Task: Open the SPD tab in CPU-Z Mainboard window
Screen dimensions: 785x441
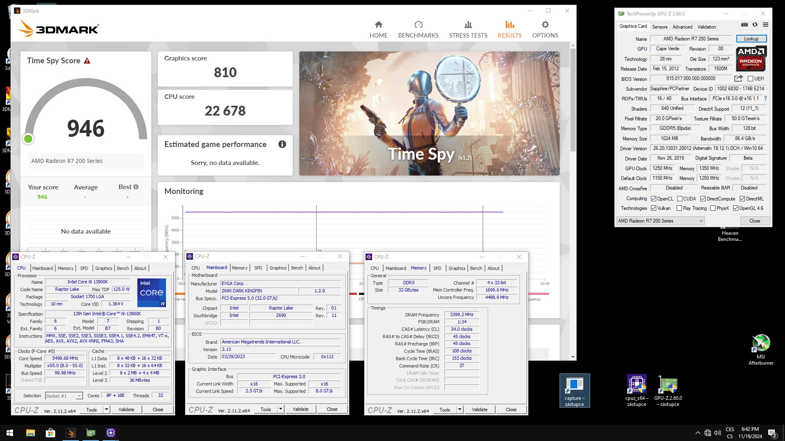Action: 258,268
